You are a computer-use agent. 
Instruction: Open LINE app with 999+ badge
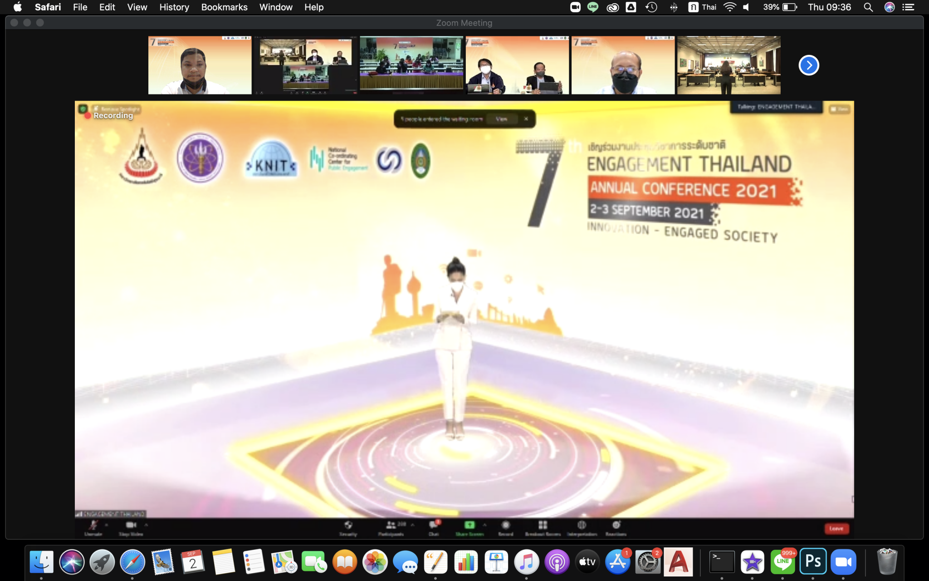click(x=783, y=562)
